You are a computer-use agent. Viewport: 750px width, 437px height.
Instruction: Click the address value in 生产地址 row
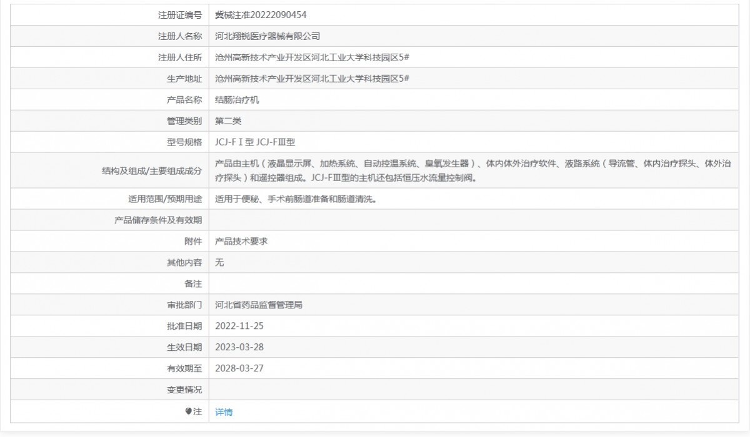click(312, 79)
